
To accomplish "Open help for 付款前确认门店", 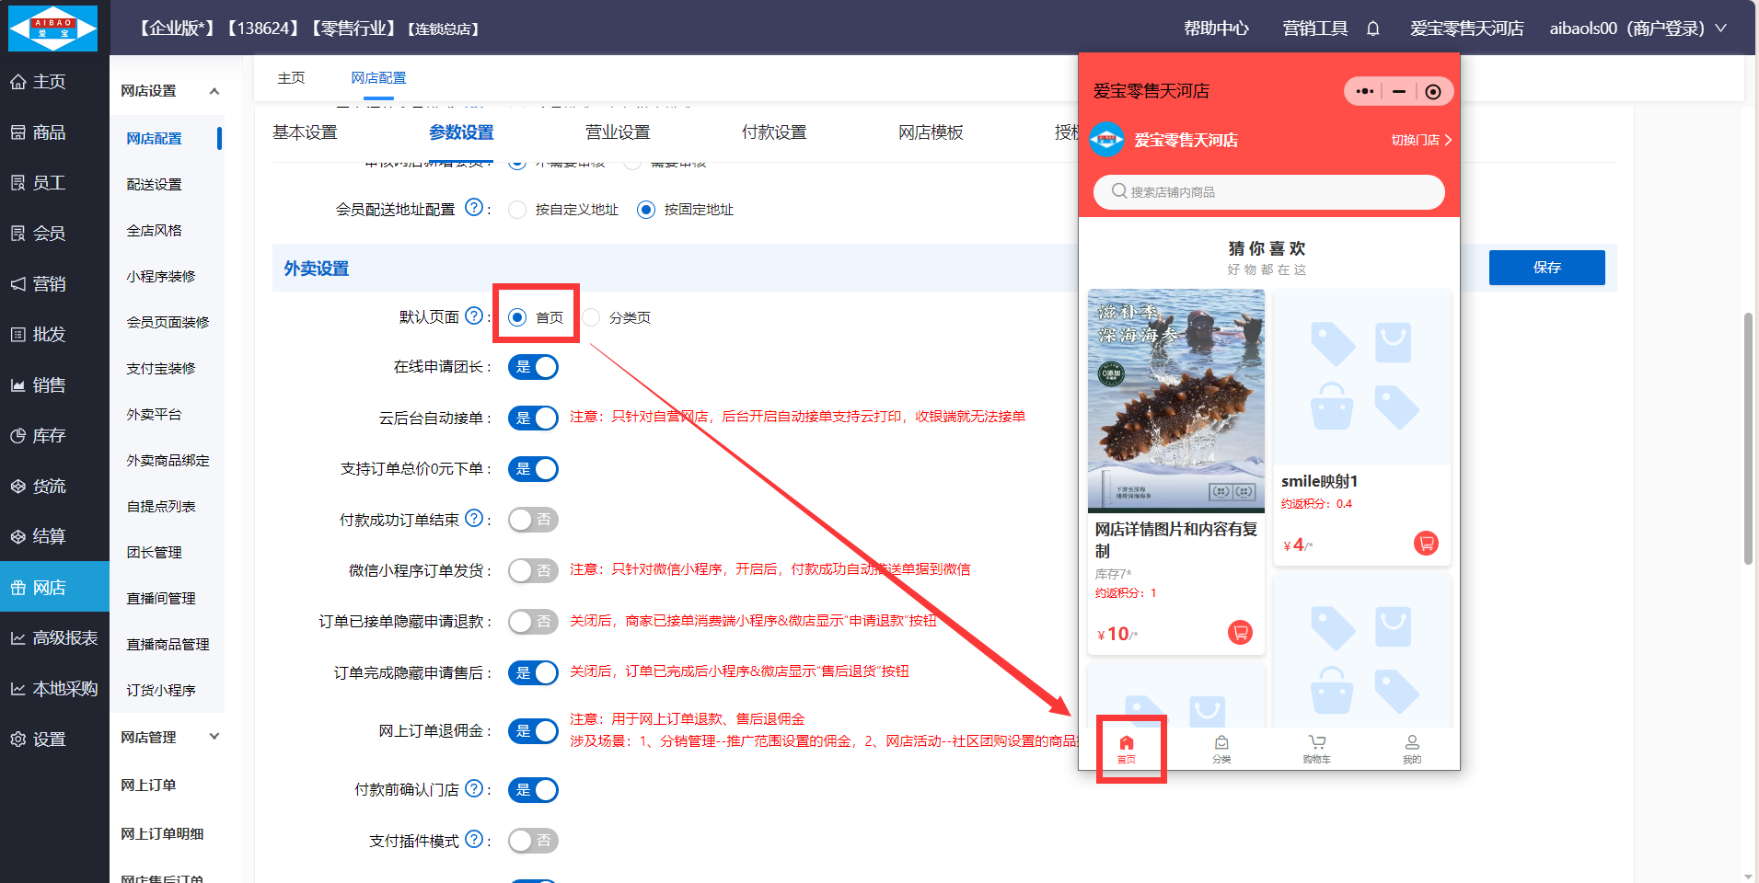I will (x=474, y=788).
